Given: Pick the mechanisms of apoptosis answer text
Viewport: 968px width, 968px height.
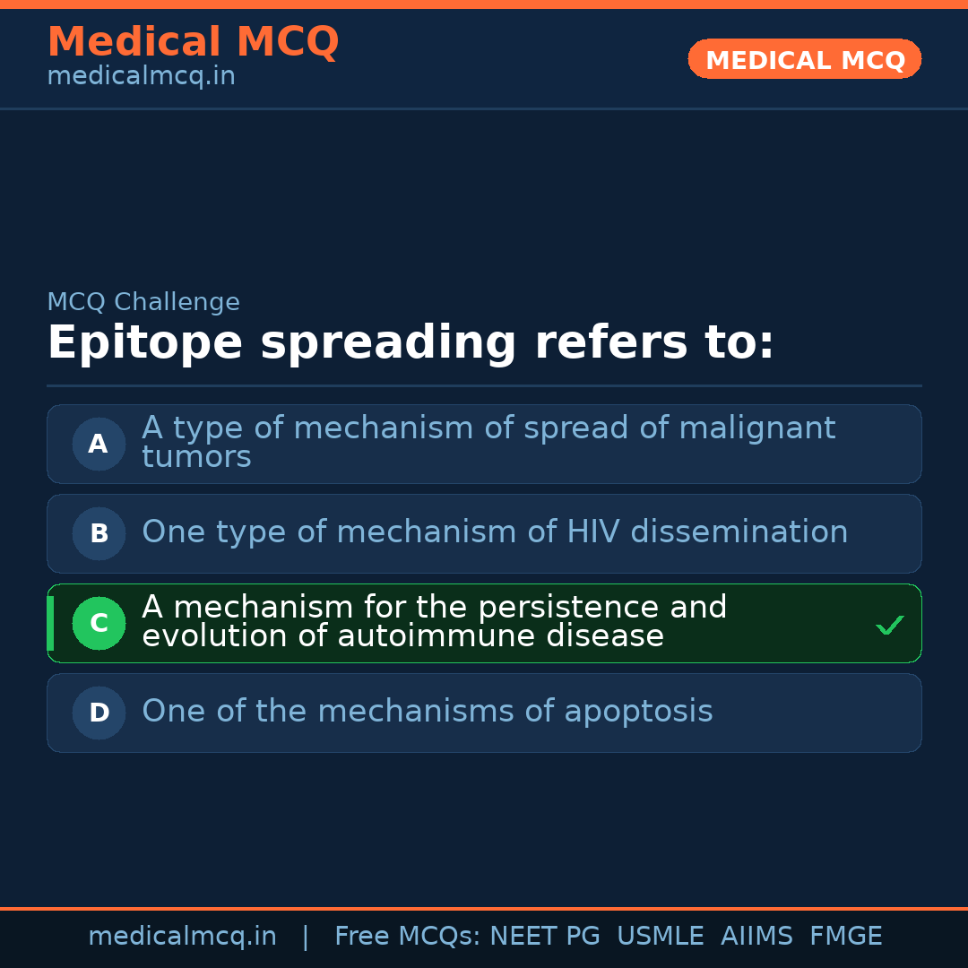Looking at the screenshot, I should (x=427, y=712).
